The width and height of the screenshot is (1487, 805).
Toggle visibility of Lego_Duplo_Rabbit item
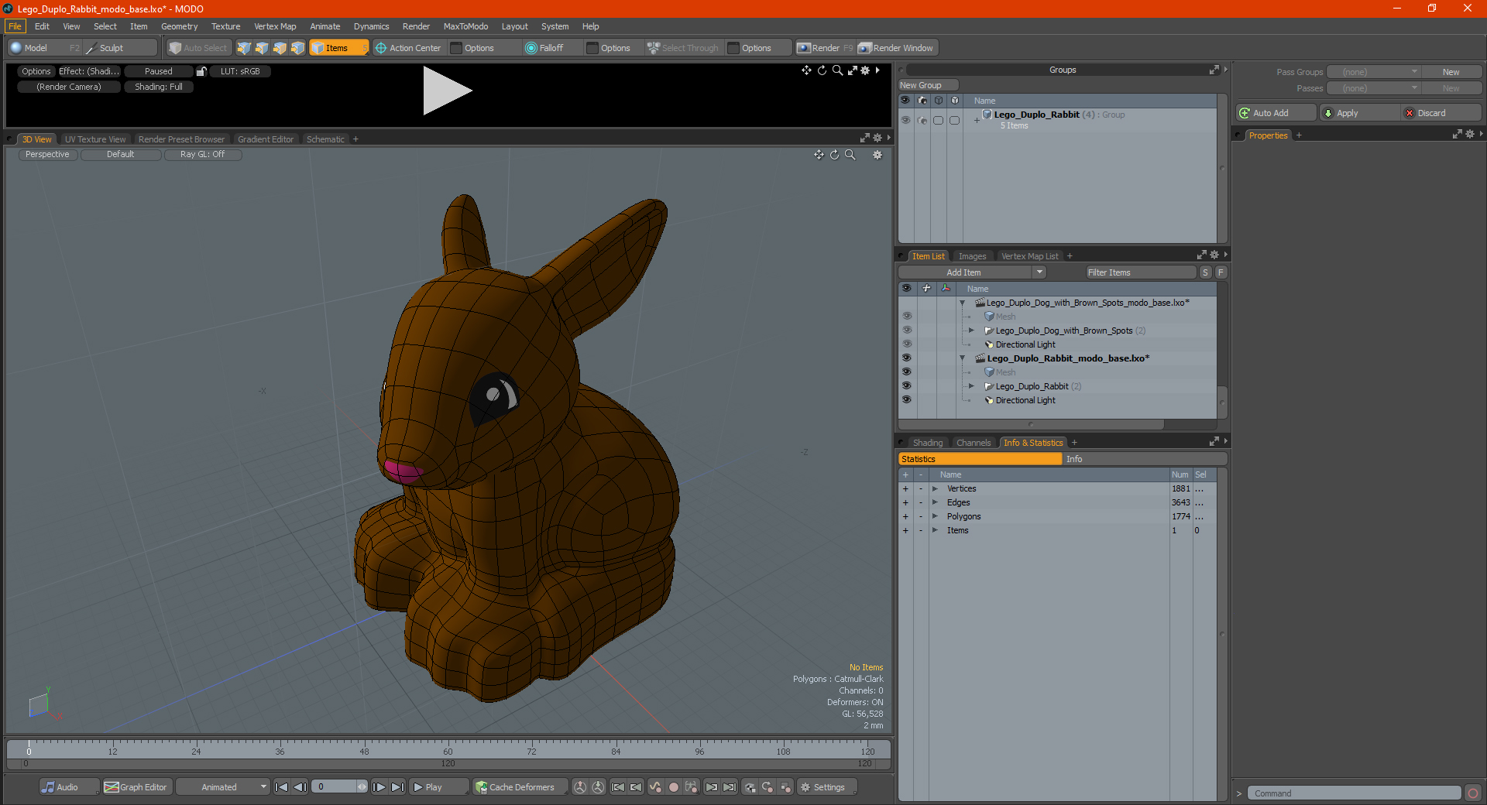pyautogui.click(x=906, y=386)
